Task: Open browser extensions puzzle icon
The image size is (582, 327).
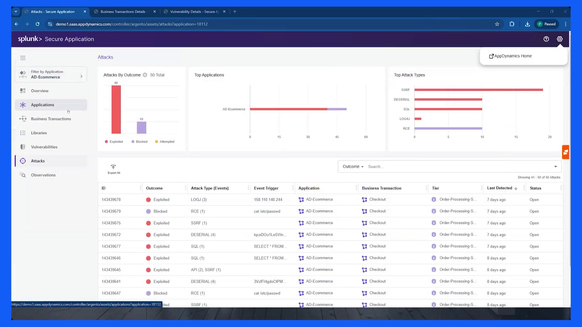Action: click(512, 24)
